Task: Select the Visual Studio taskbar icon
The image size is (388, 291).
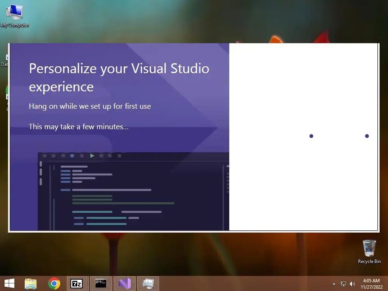Action: tap(124, 283)
